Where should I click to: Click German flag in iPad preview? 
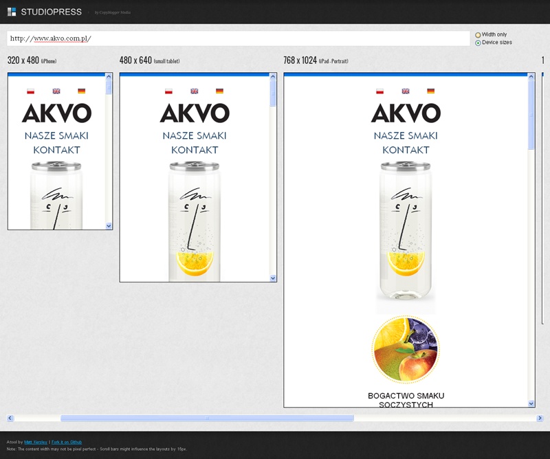coord(430,91)
